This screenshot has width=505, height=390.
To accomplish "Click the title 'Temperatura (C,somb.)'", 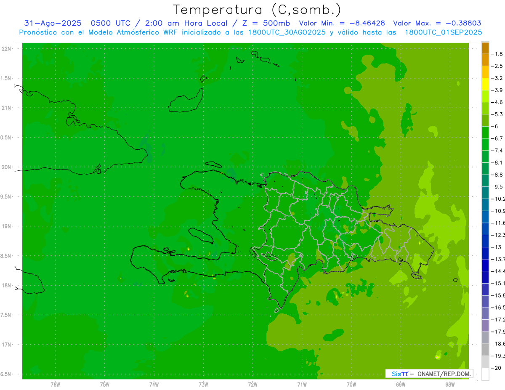I will (257, 10).
